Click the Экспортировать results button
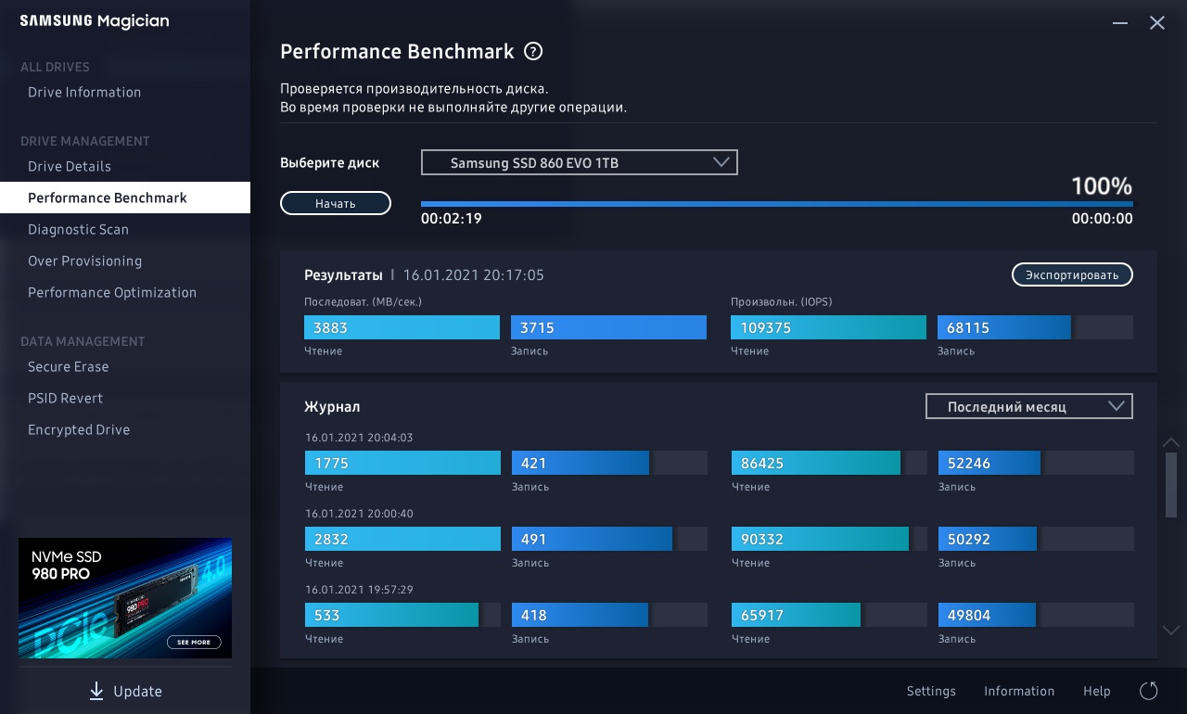Image resolution: width=1187 pixels, height=714 pixels. (1072, 274)
